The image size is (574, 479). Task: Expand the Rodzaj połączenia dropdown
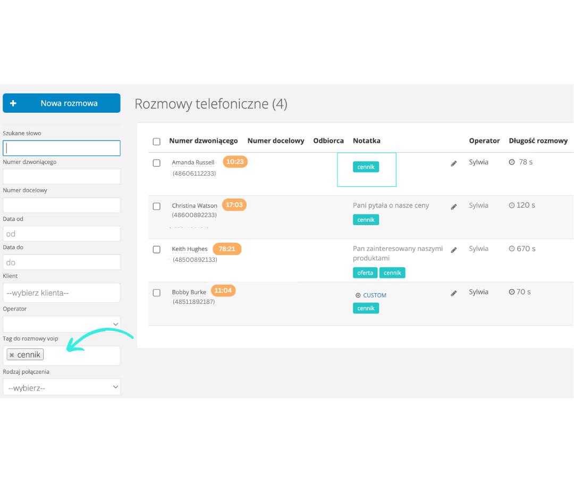coord(62,387)
